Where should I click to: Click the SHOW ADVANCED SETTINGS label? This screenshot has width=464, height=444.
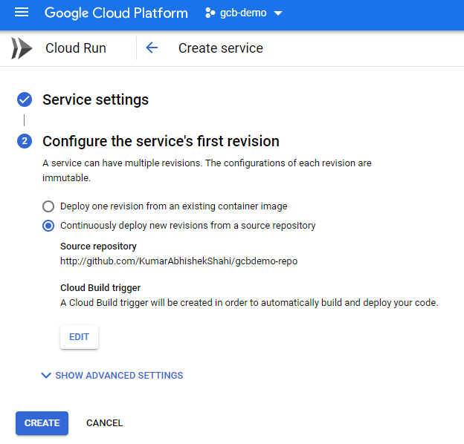coord(119,376)
